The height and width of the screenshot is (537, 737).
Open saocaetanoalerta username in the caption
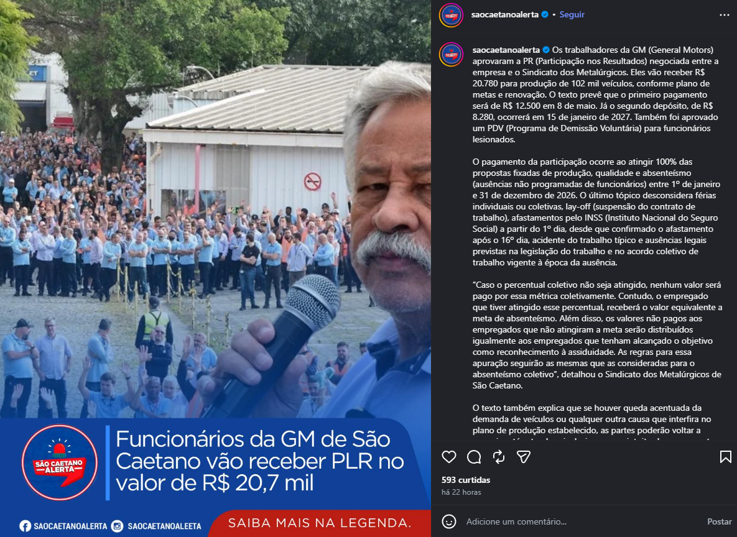tap(506, 50)
